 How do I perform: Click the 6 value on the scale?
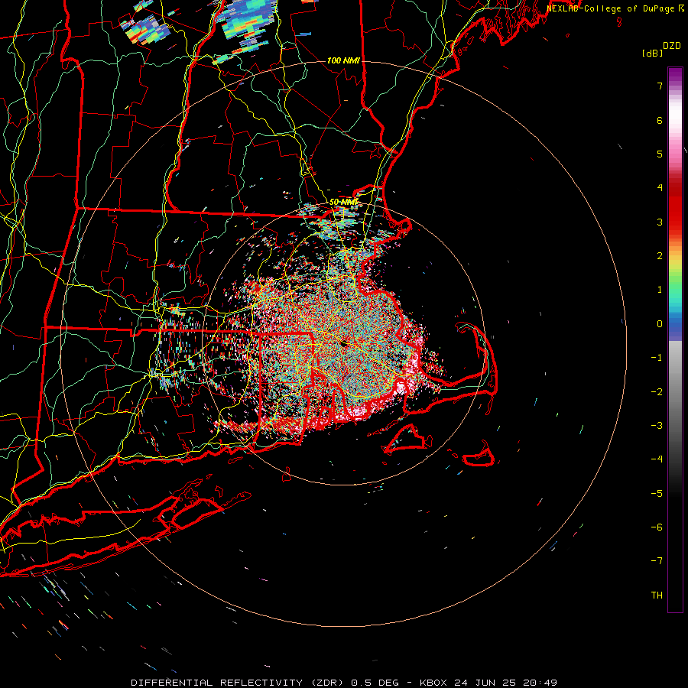coord(660,120)
